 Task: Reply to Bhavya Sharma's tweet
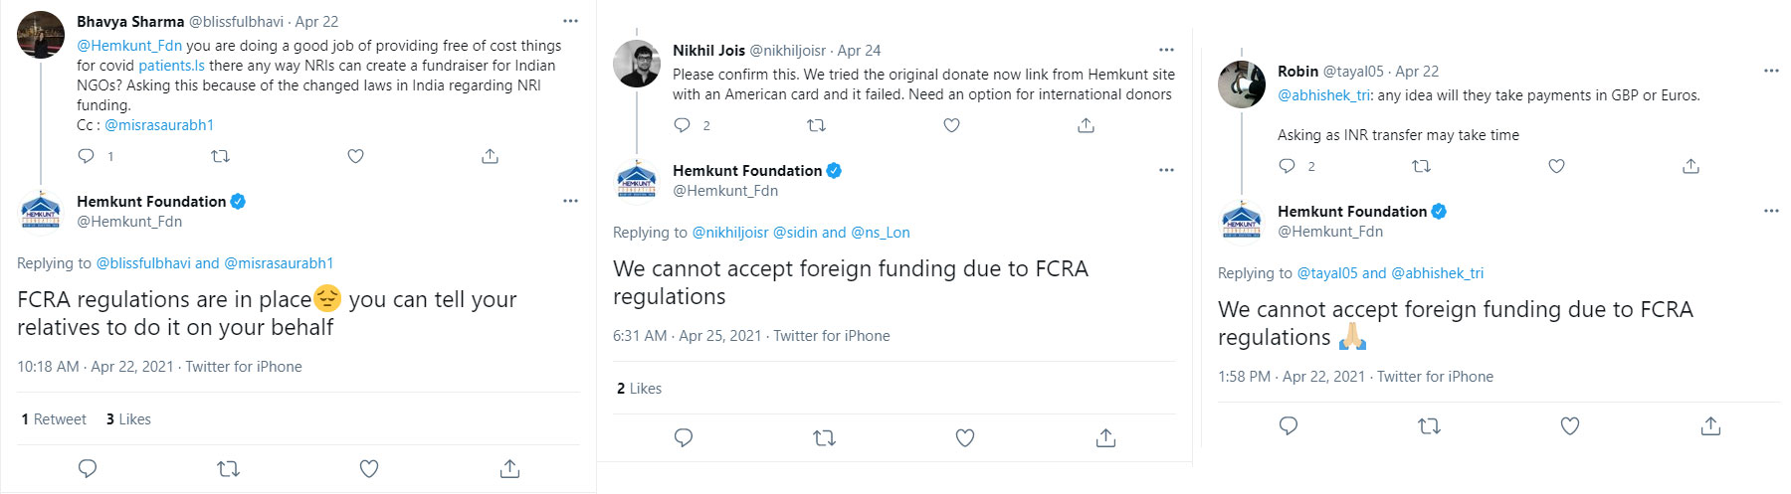tap(87, 156)
